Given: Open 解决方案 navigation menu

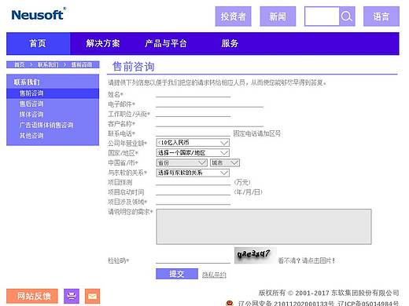Looking at the screenshot, I should tap(103, 43).
